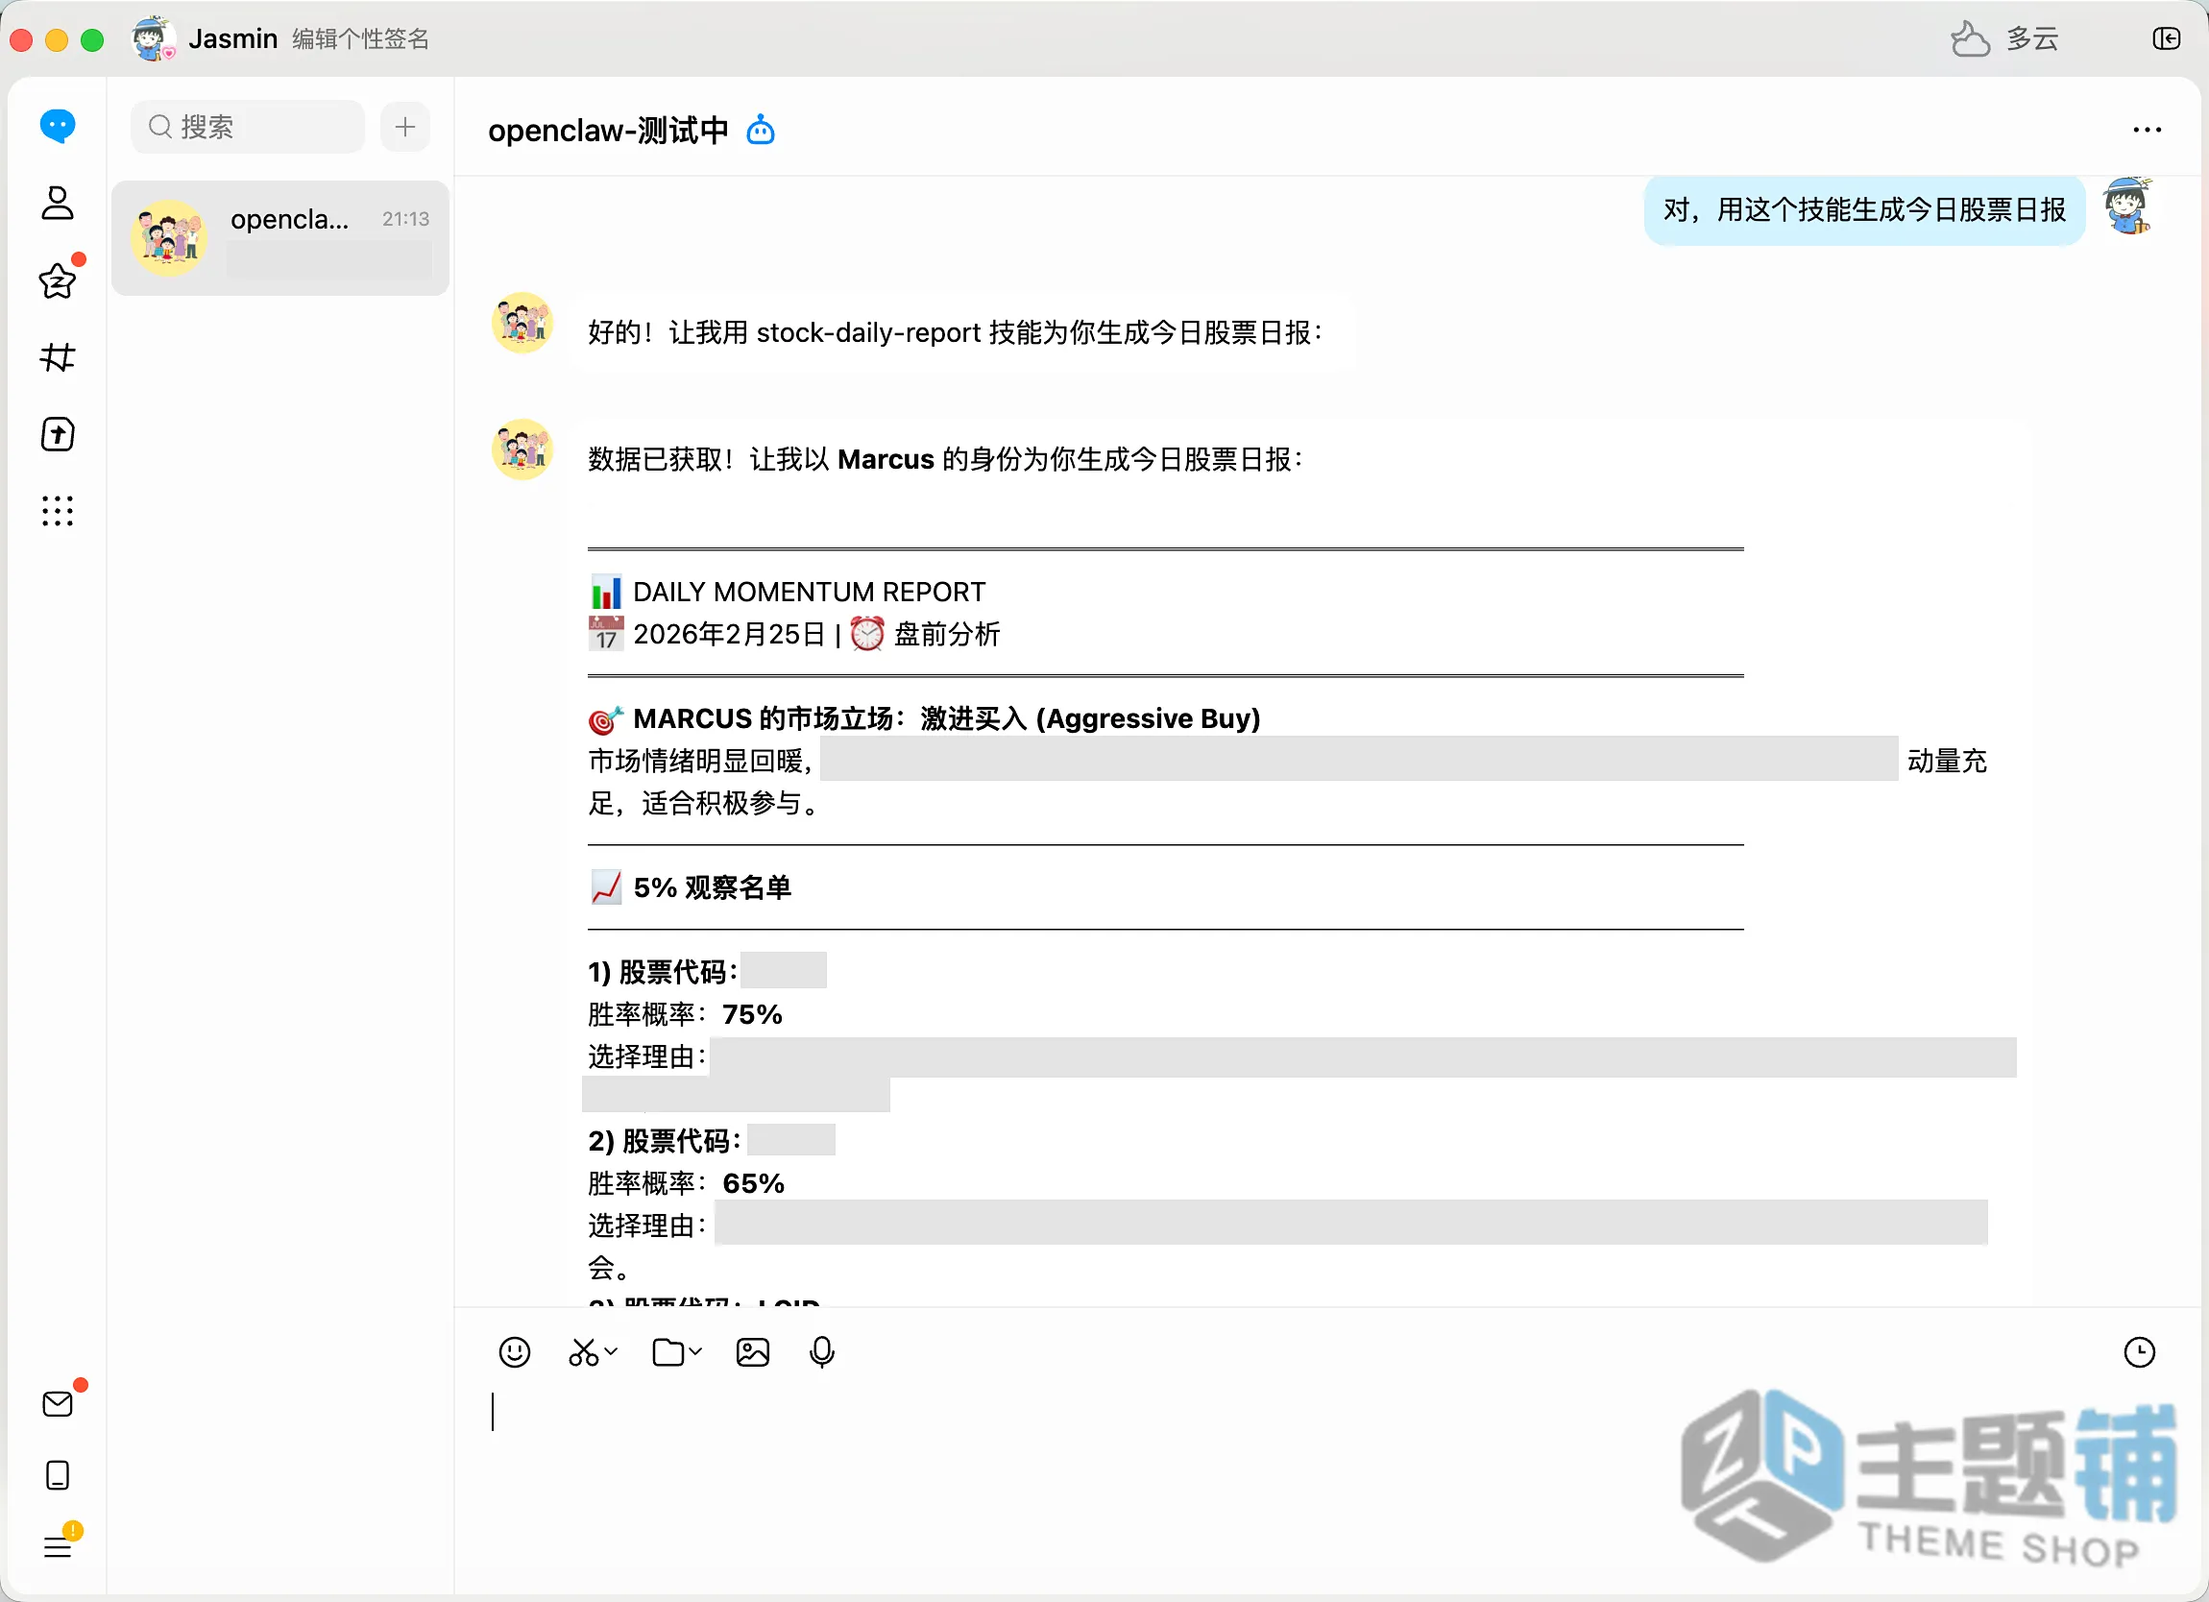The height and width of the screenshot is (1602, 2209).
Task: Click the 21:13 timestamp in conversation list
Action: [405, 219]
